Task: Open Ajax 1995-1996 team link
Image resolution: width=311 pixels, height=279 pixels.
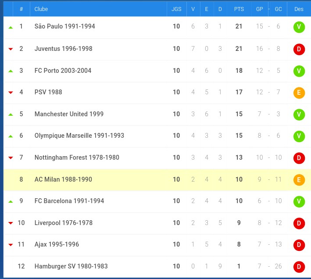Action: click(x=57, y=244)
